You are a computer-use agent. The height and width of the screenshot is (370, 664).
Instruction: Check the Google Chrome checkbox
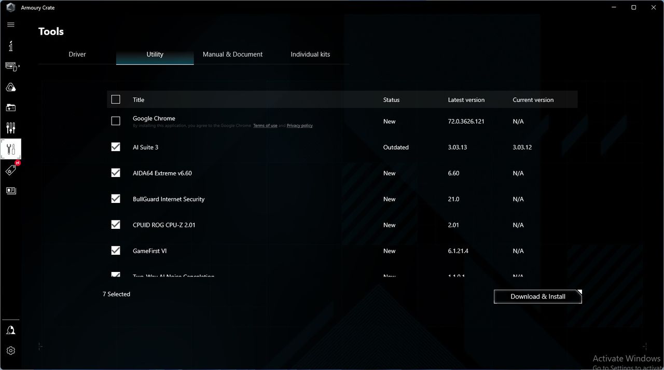click(x=116, y=121)
